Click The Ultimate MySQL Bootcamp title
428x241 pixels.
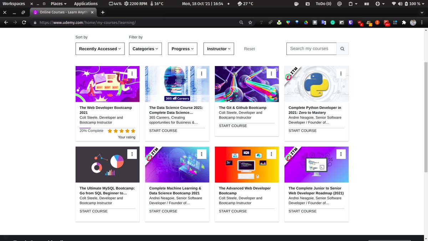(x=107, y=191)
